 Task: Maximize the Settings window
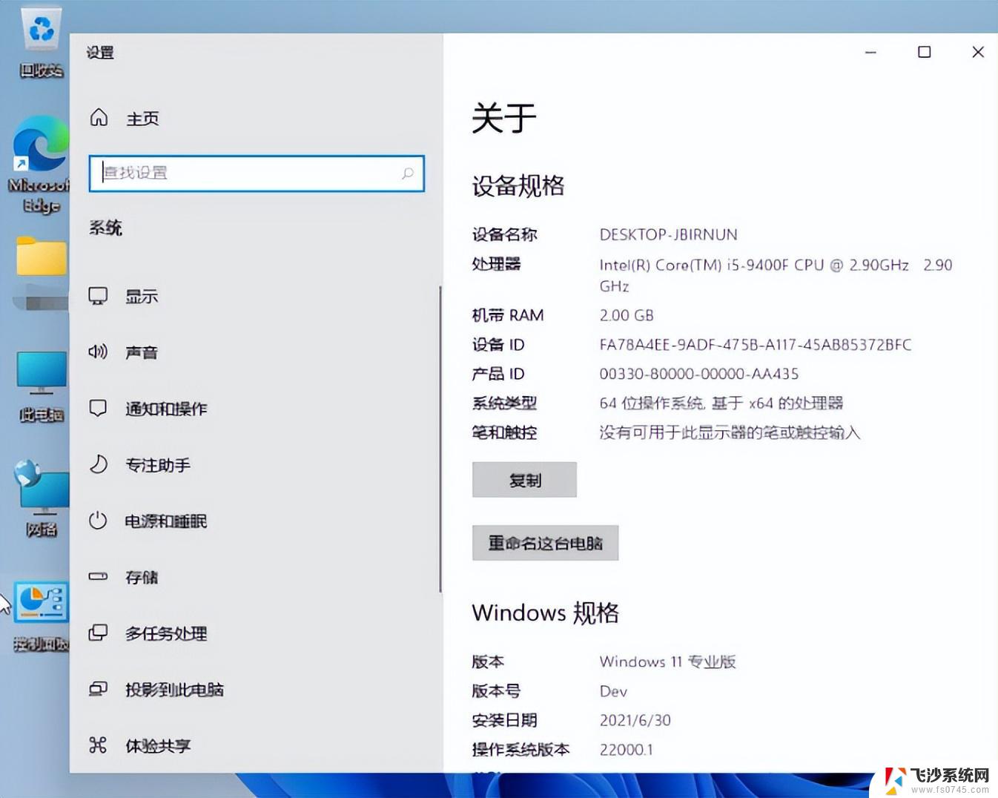[x=924, y=52]
